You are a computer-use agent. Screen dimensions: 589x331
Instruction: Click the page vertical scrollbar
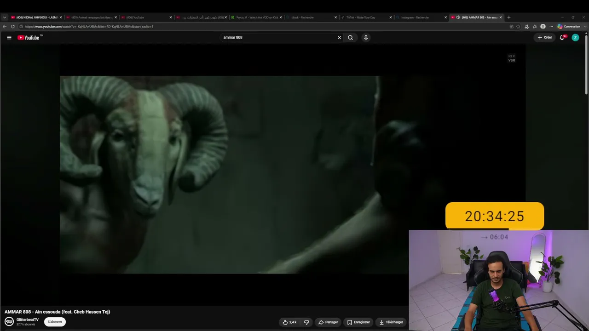point(587,64)
